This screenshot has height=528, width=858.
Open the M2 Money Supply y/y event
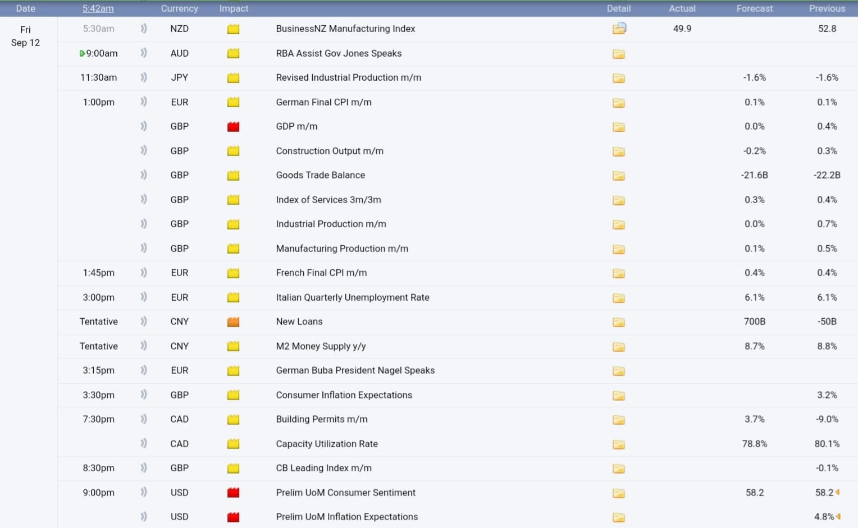click(321, 346)
